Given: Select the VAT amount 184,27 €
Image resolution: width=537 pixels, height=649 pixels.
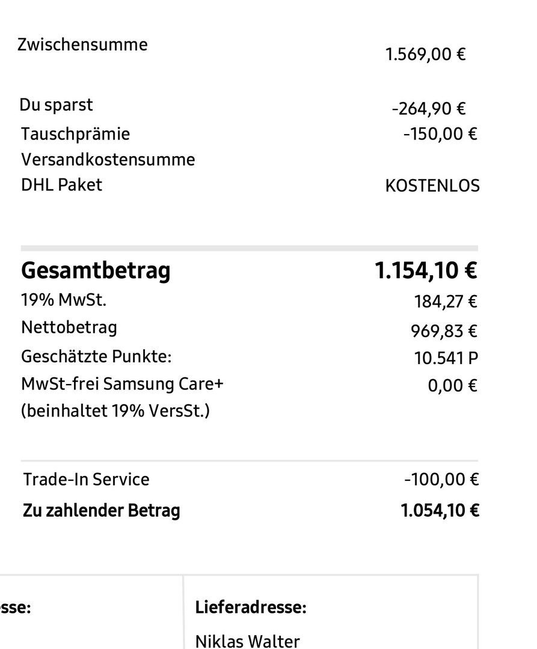Looking at the screenshot, I should click(446, 301).
